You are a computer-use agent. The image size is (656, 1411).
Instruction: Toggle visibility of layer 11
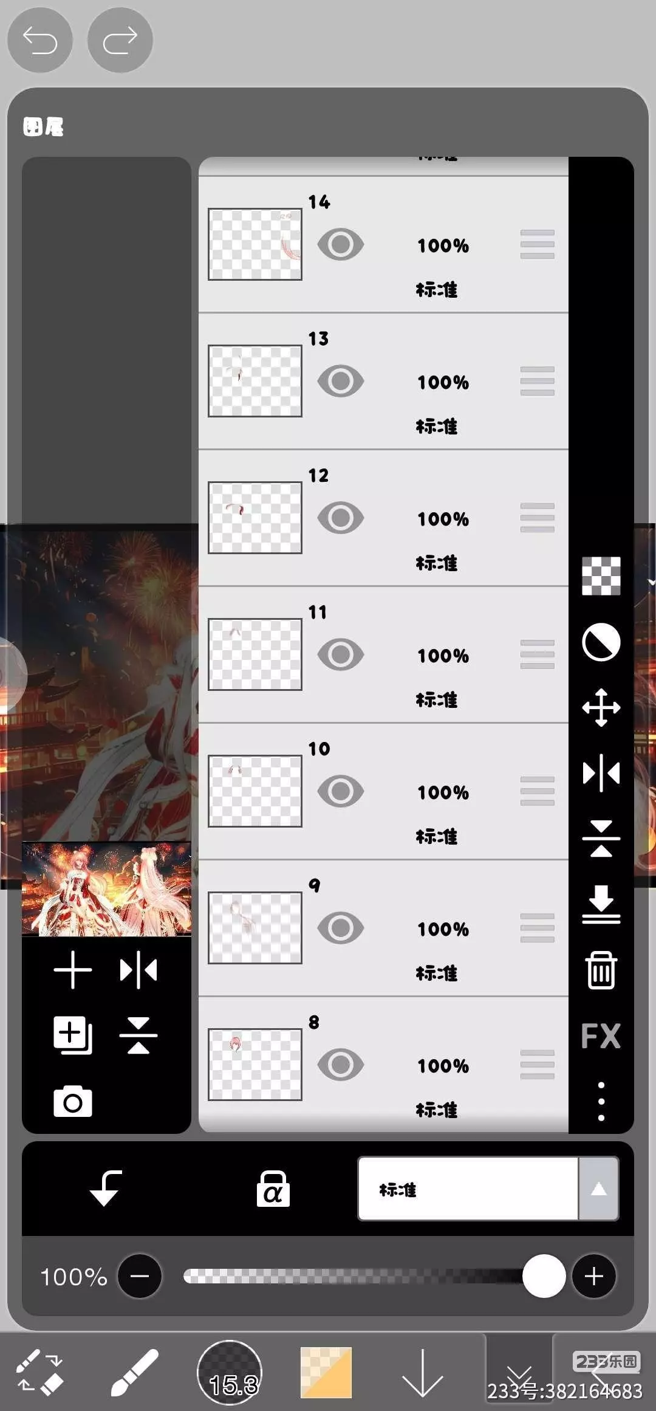(341, 654)
